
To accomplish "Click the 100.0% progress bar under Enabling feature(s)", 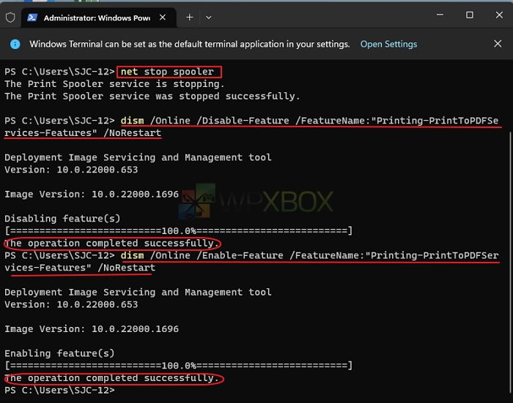I will click(x=179, y=366).
